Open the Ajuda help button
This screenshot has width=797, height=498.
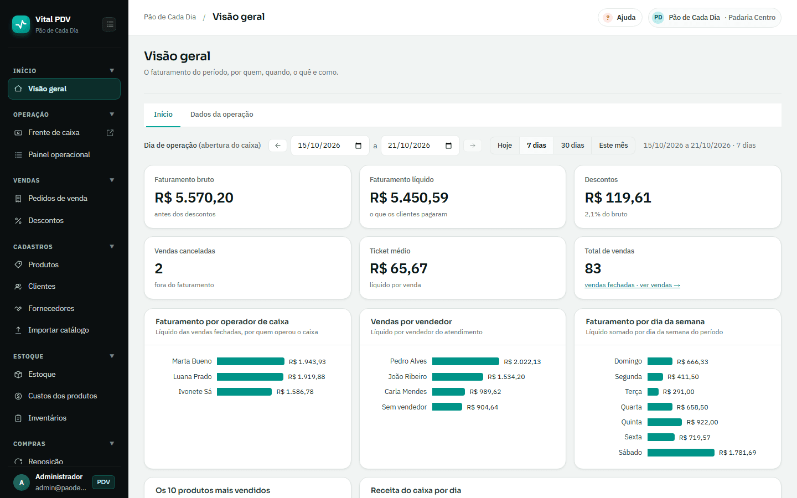click(x=620, y=18)
